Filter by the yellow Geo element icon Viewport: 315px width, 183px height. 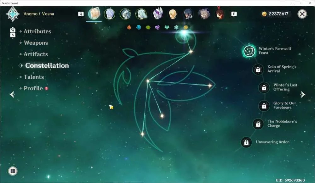coord(186,27)
